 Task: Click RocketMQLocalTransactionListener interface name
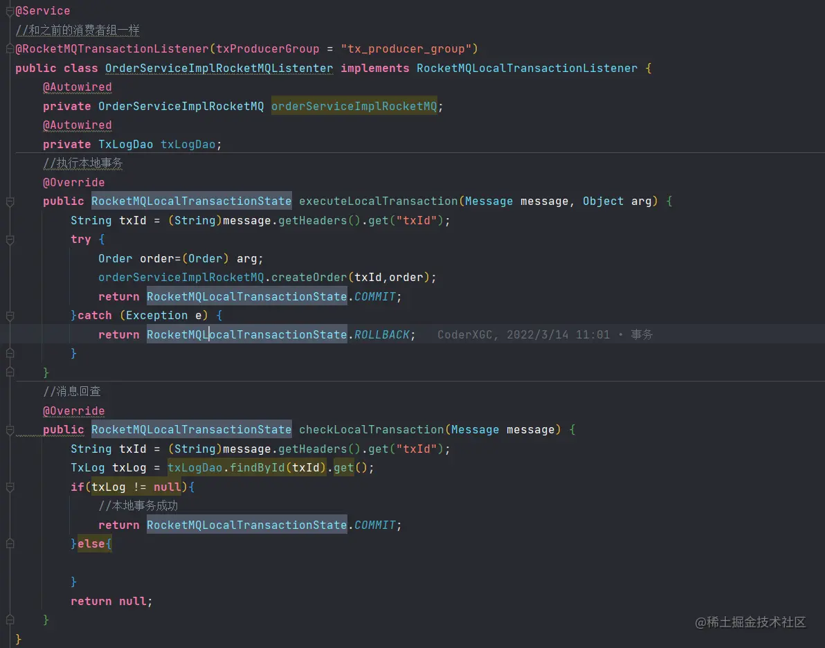pyautogui.click(x=527, y=69)
